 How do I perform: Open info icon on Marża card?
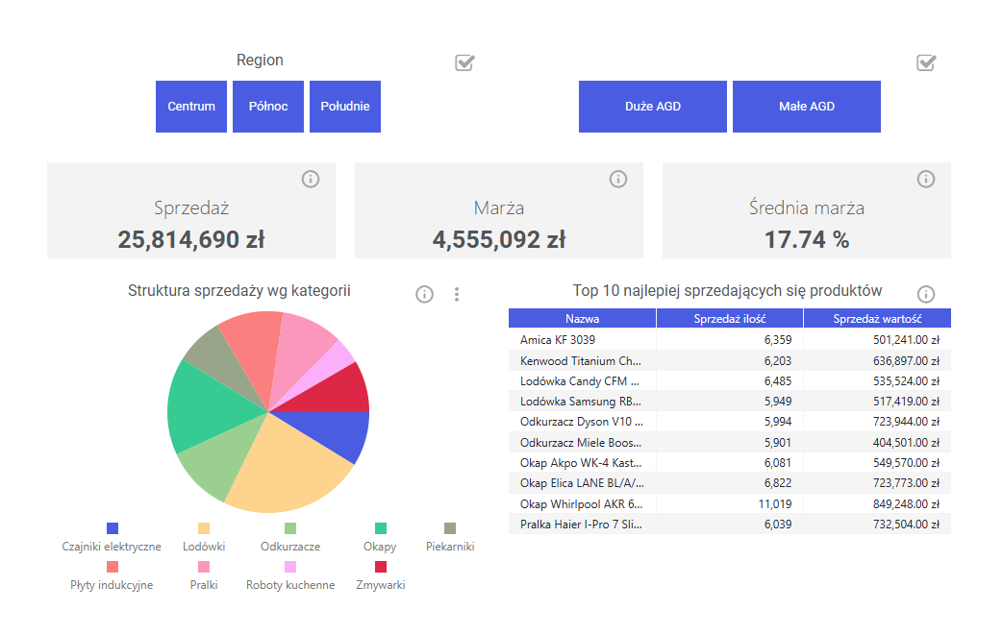click(618, 179)
